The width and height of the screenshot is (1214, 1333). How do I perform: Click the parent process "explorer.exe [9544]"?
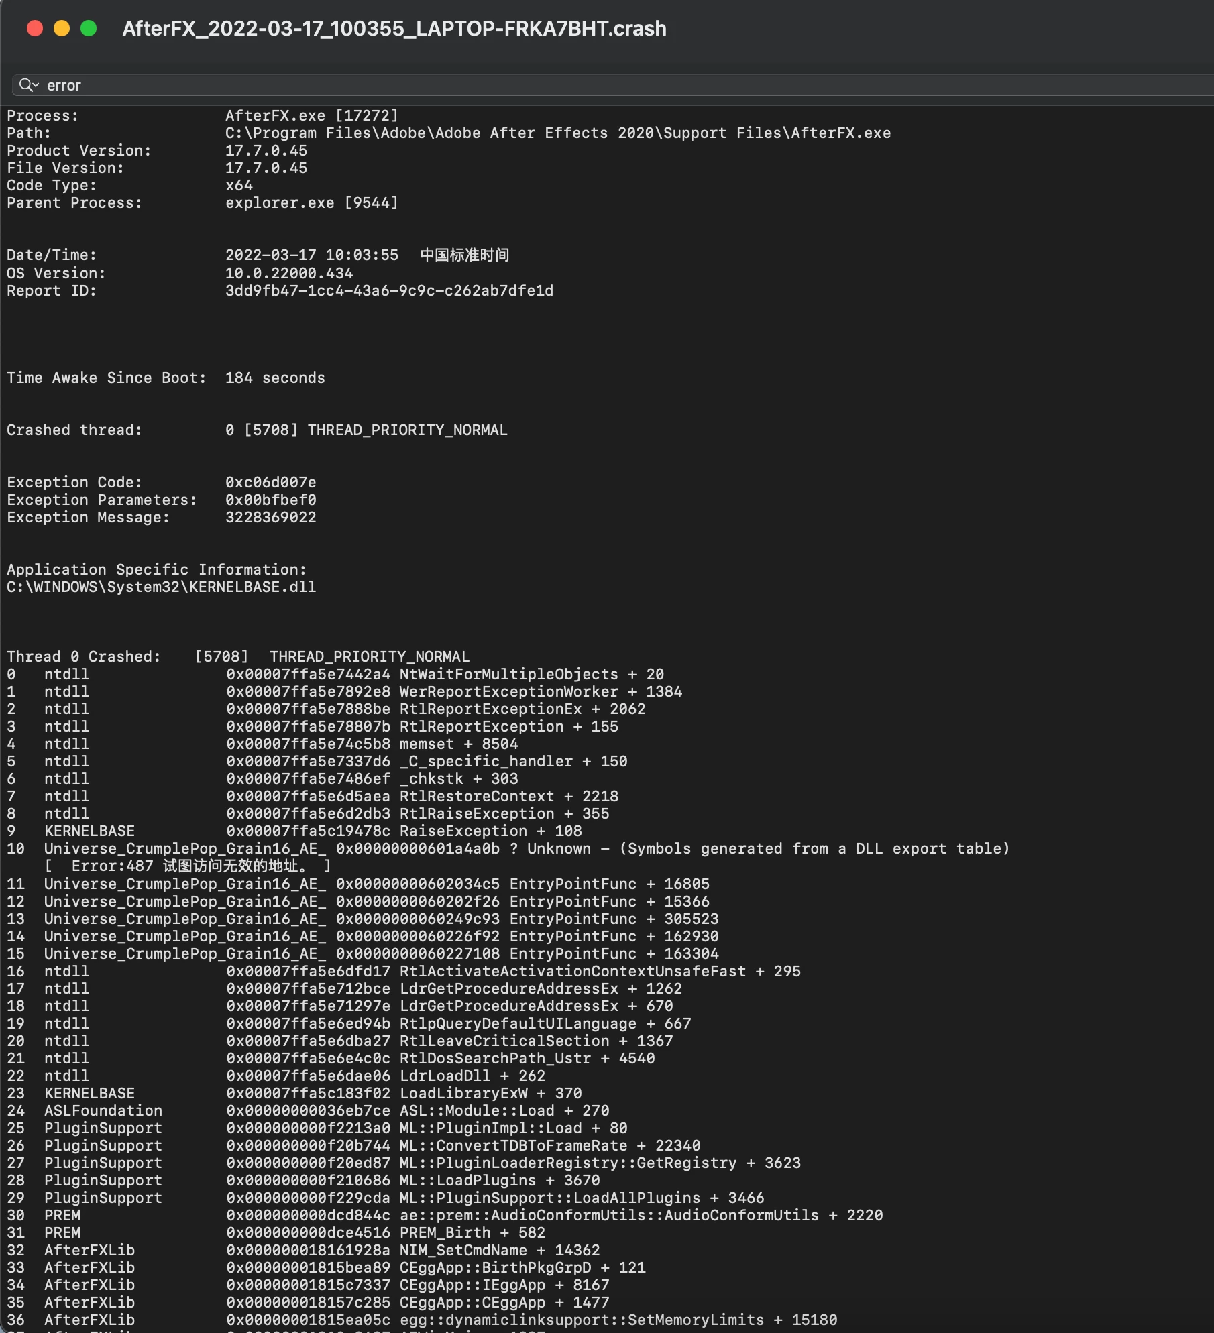(x=312, y=202)
